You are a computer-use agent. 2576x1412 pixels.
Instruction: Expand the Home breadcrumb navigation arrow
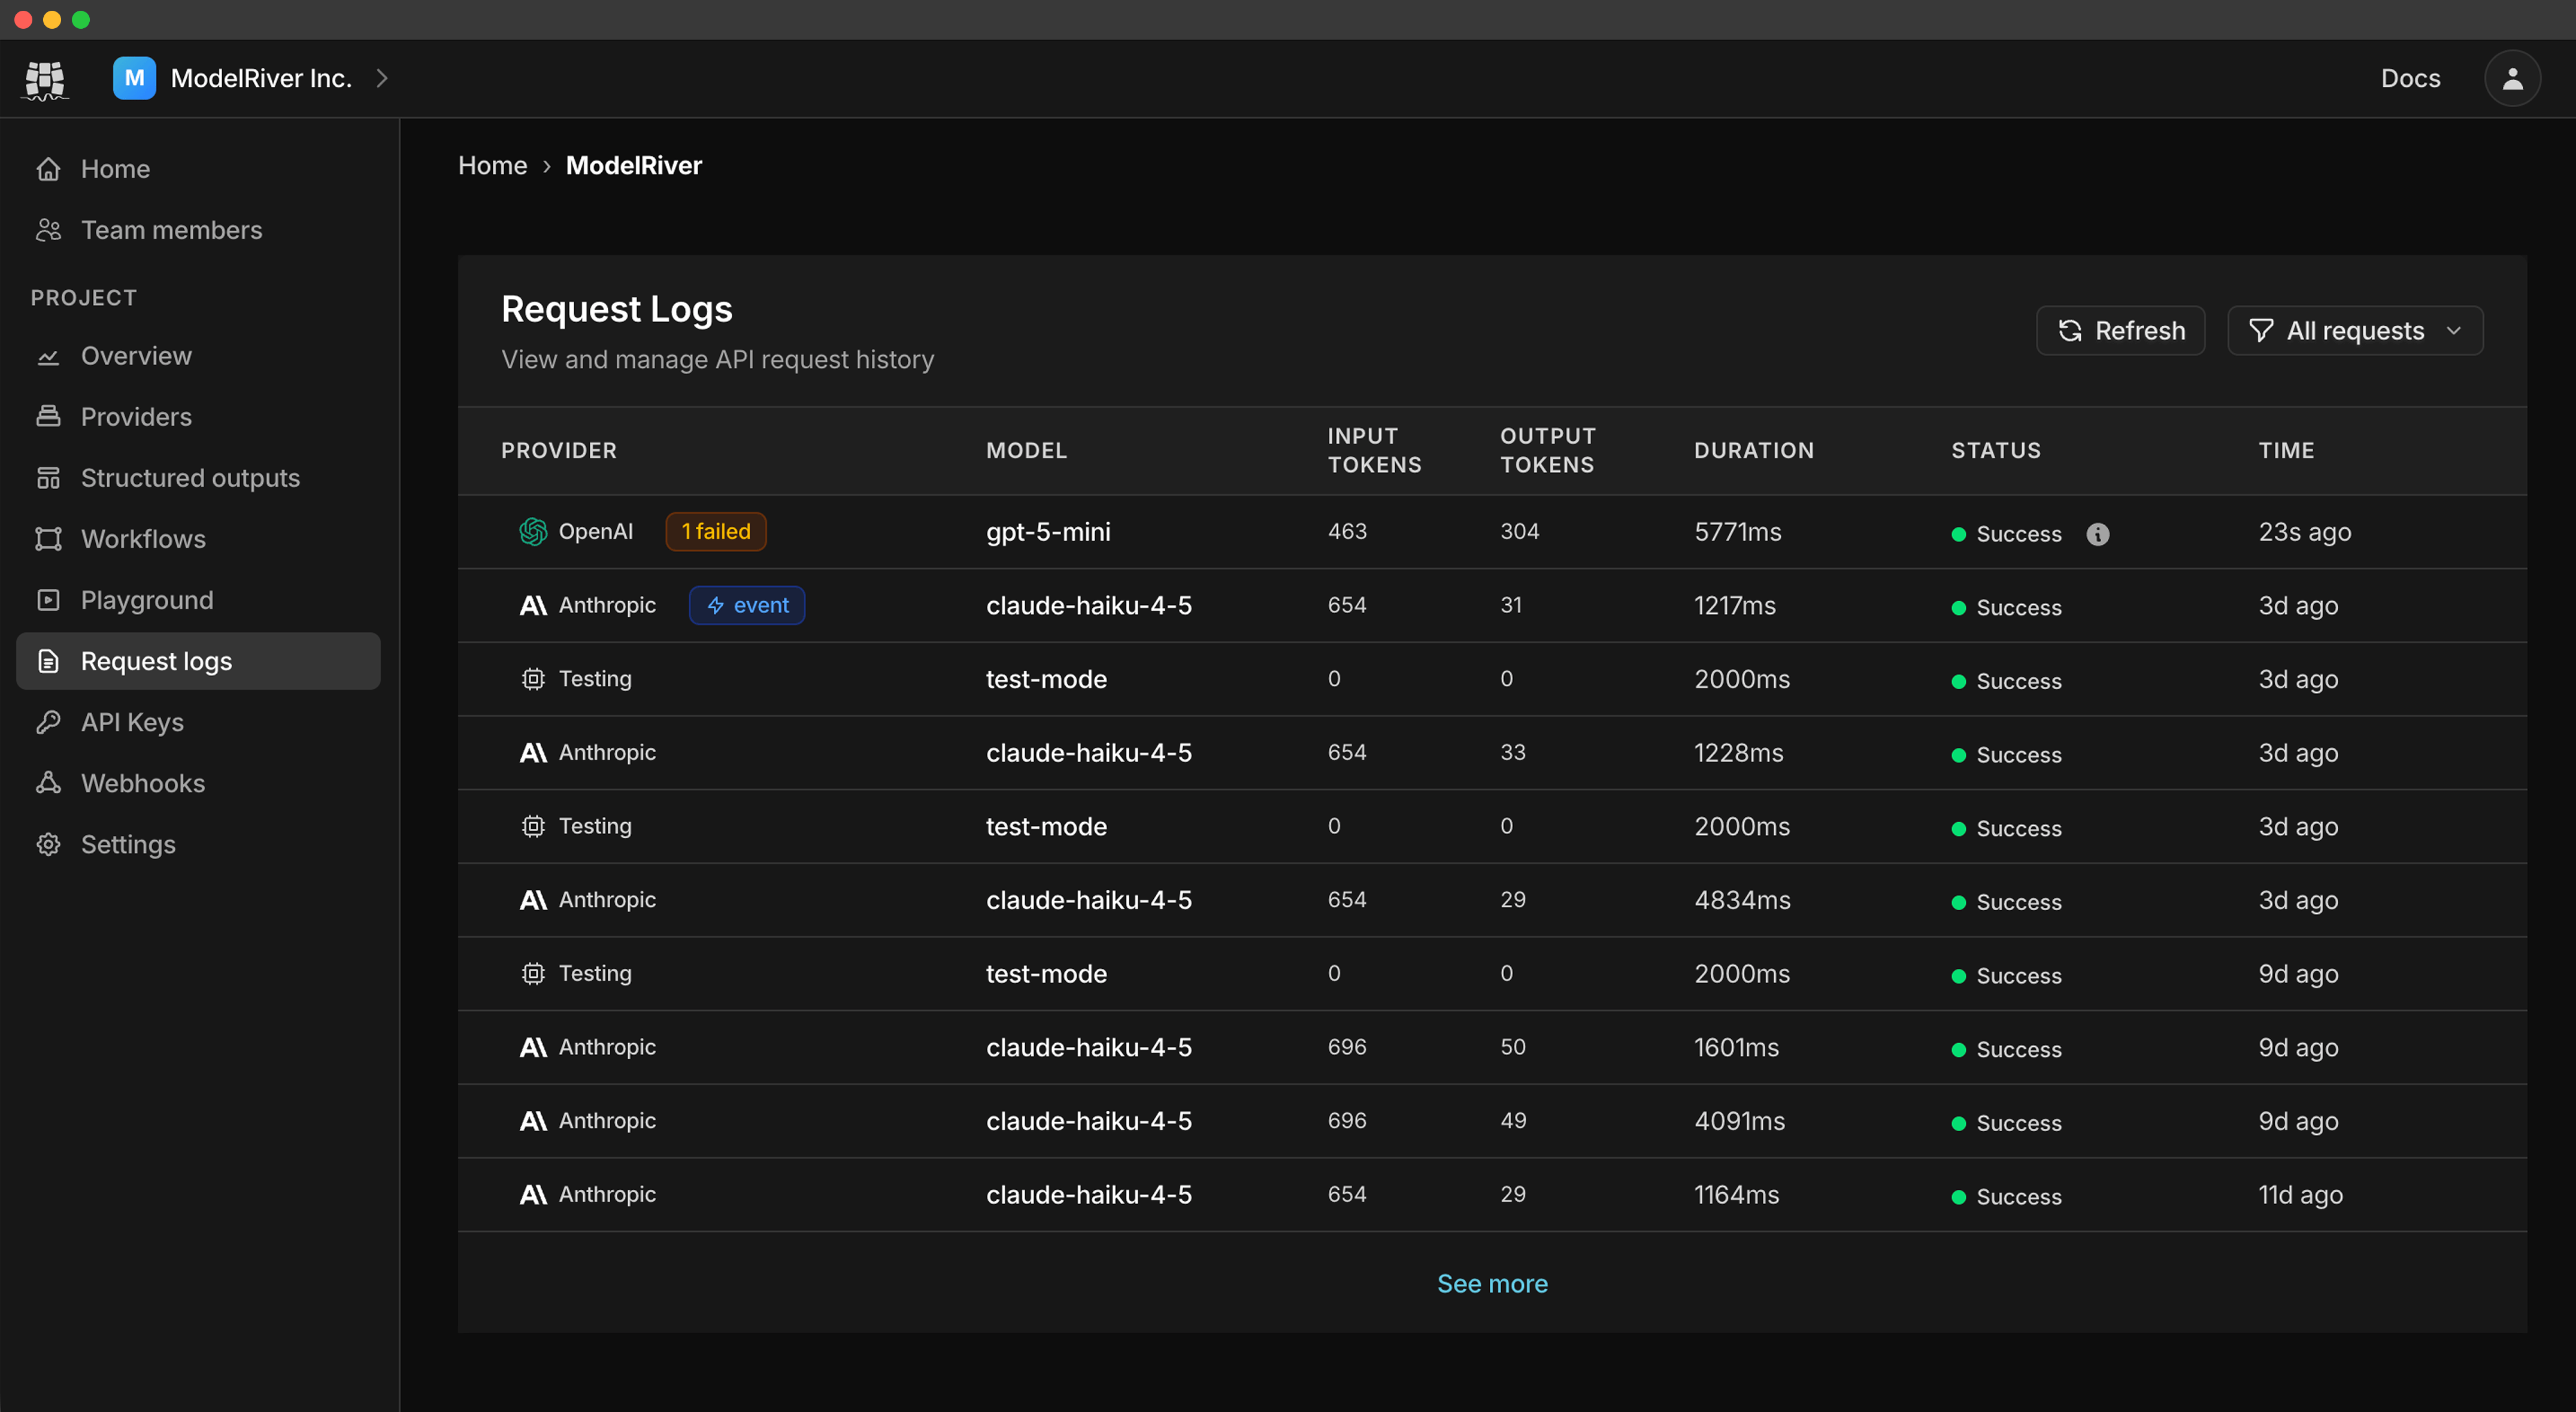click(547, 166)
